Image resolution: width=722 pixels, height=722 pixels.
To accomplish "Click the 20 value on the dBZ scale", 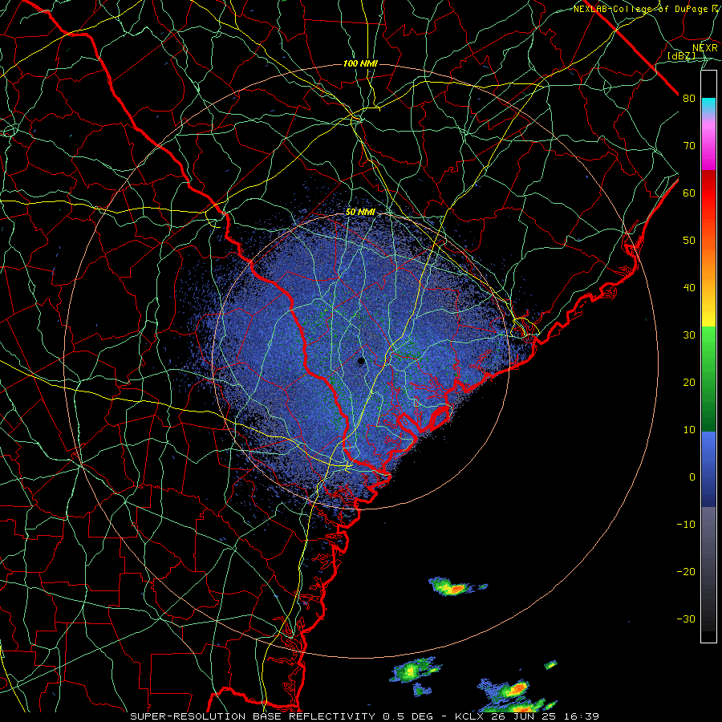I will (689, 382).
